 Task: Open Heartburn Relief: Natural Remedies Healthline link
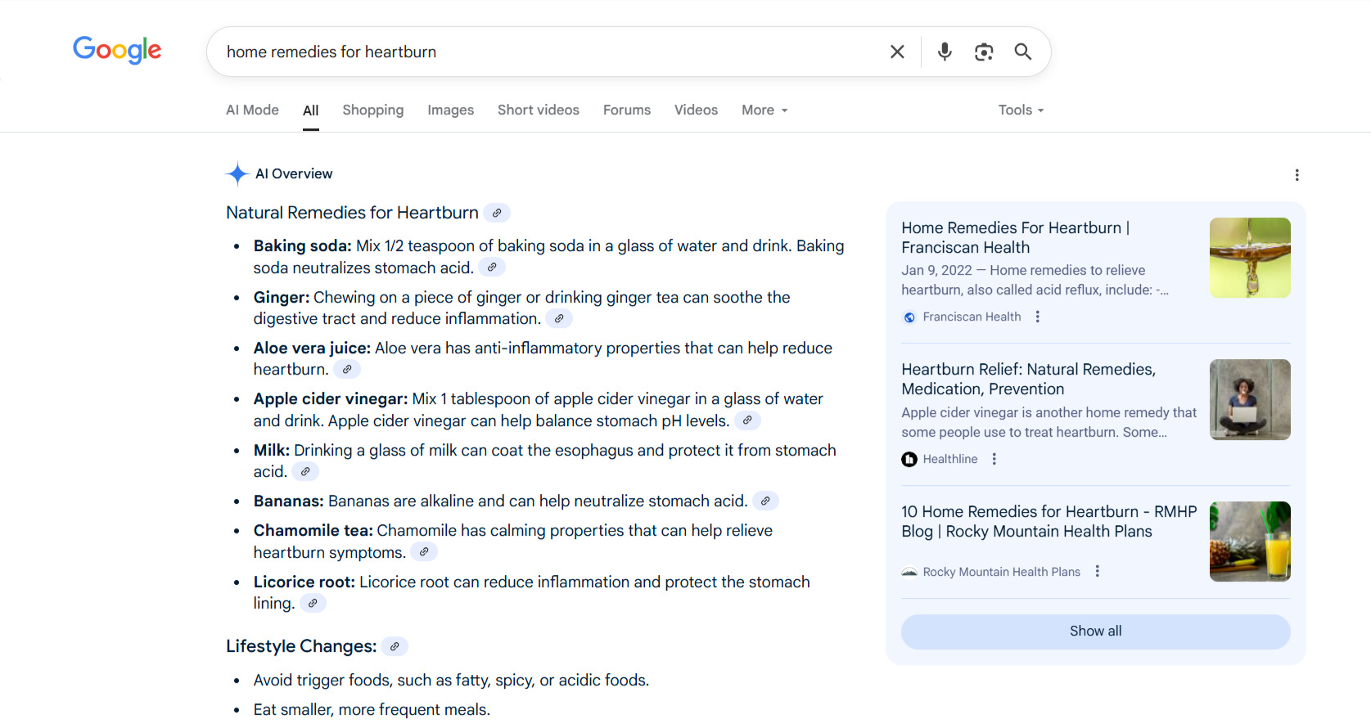(x=1029, y=379)
